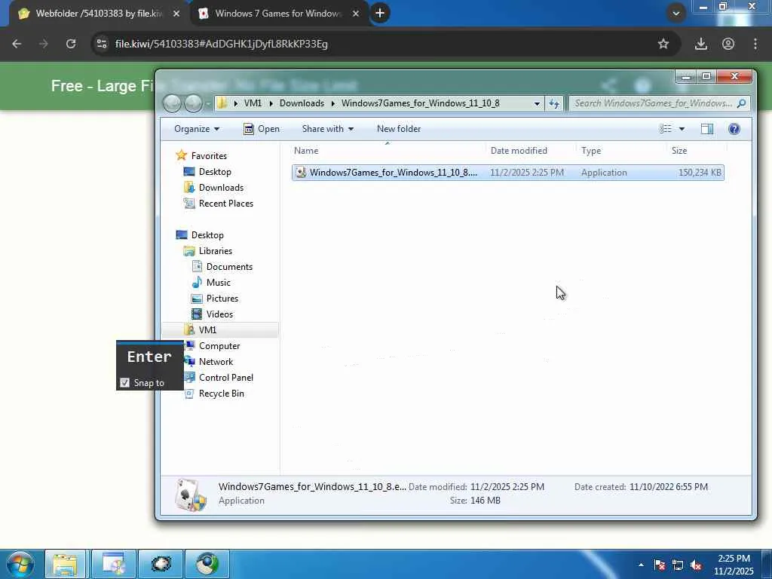This screenshot has height=579, width=772.
Task: Go back in Chrome browser history
Action: coord(17,44)
